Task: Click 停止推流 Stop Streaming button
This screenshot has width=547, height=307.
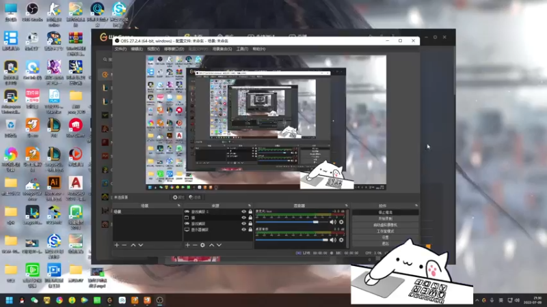Action: point(385,212)
